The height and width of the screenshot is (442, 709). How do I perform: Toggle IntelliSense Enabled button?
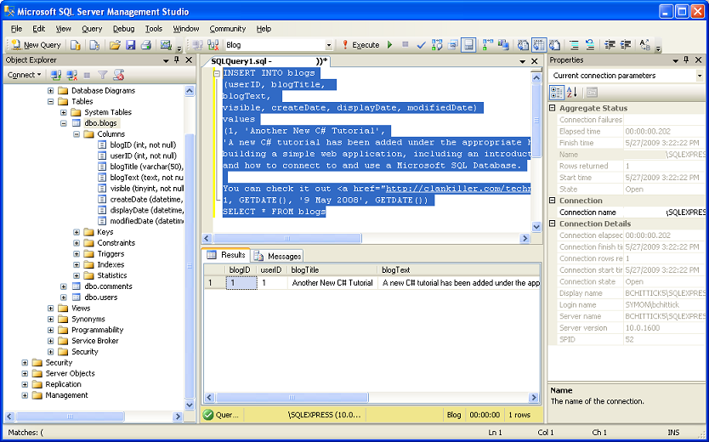click(x=468, y=45)
